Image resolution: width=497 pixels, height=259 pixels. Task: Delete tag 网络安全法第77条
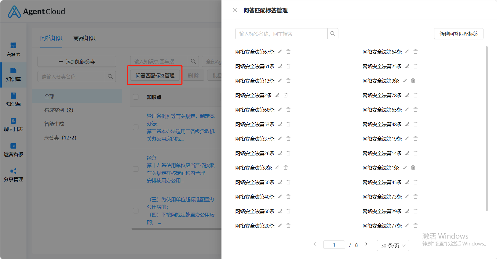click(416, 226)
